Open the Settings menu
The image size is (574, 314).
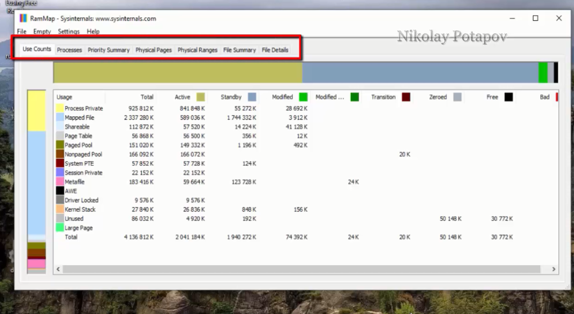[x=69, y=31]
